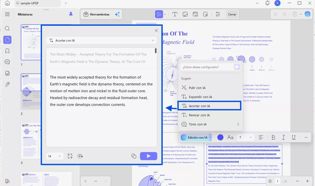Select page 3 thumbnail
Screen dimensions: 315x186
(31, 141)
